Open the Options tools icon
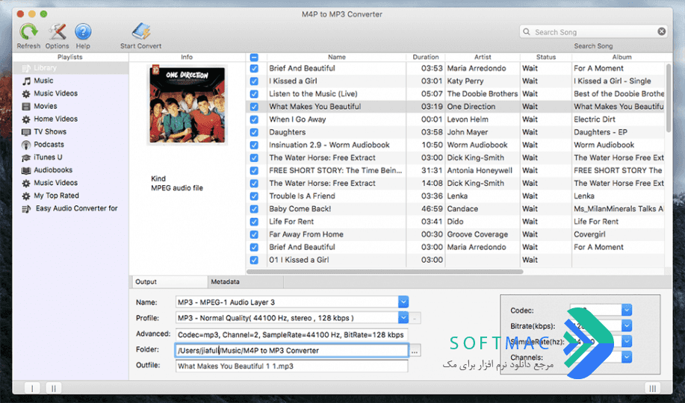685x403 pixels. 58,32
